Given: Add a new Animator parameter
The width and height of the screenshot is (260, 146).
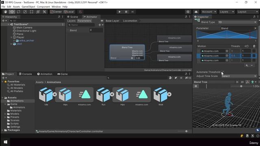Looking at the screenshot, I should 101,25.
